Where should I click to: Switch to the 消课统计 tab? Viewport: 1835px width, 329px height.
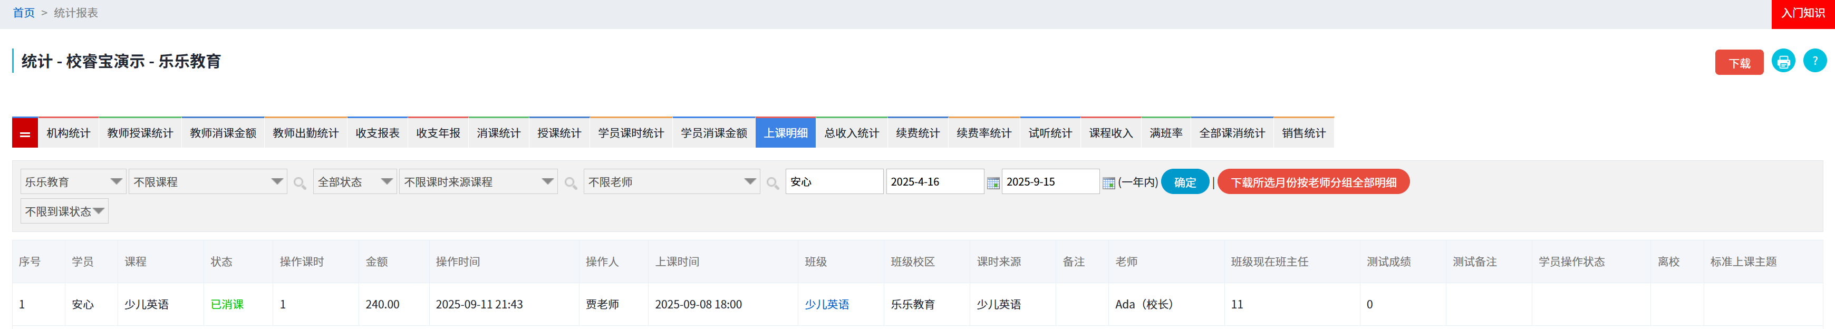point(499,133)
